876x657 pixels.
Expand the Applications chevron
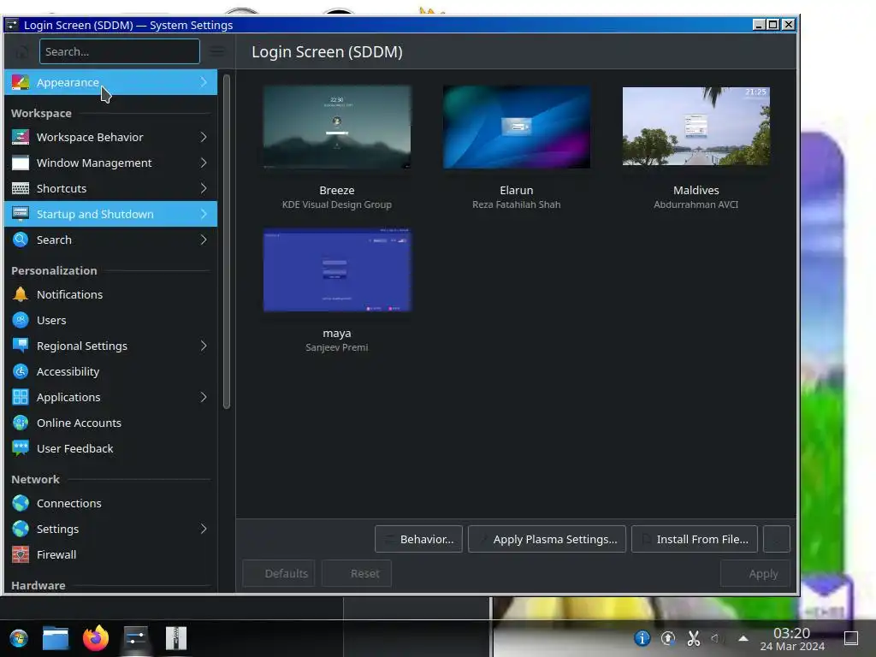[204, 397]
